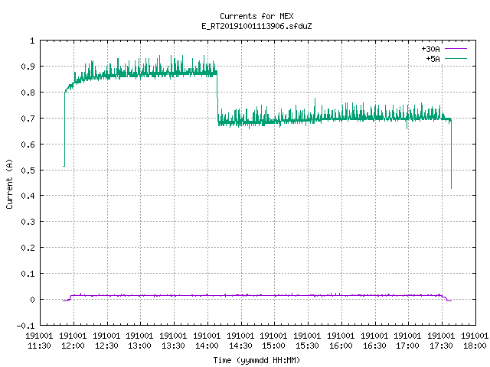Screen dimensions: 490x367
Task: Click the y-axis tick label 0.7
Action: point(28,119)
